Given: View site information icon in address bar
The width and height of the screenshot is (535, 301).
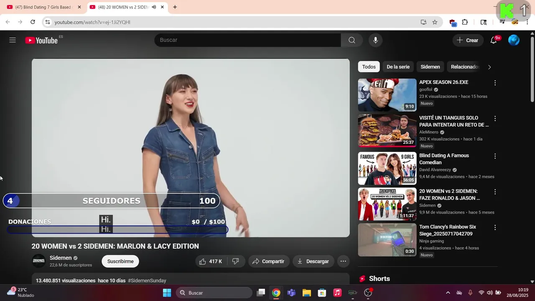Looking at the screenshot, I should click(47, 22).
